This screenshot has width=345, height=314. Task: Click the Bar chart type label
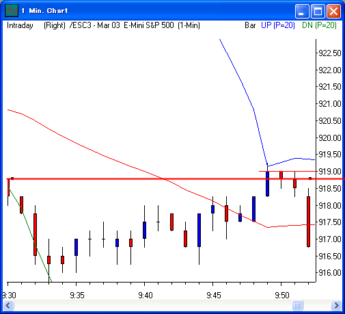click(250, 25)
